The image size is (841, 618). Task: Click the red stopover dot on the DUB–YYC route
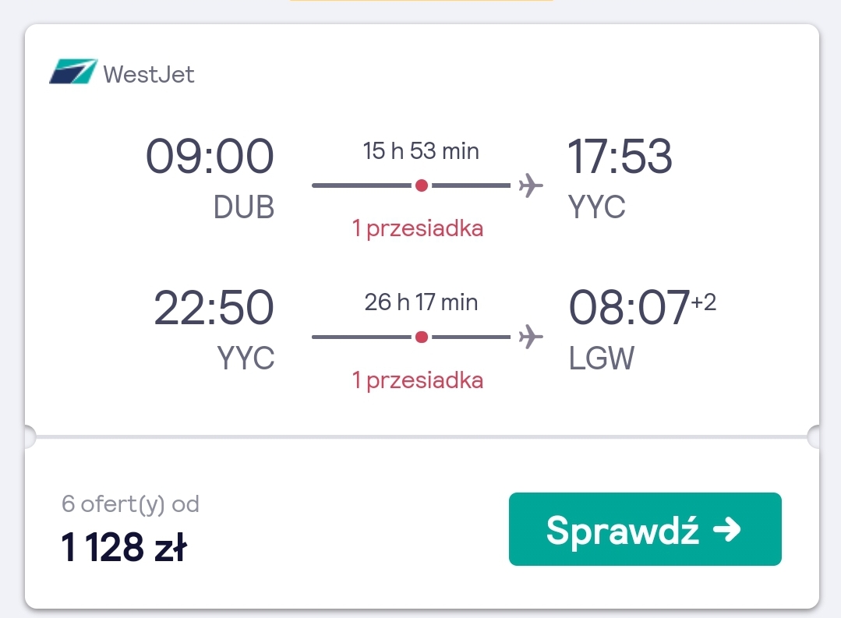pyautogui.click(x=422, y=185)
